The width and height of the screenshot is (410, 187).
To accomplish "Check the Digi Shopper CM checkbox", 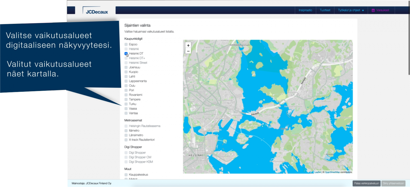I will (126, 157).
